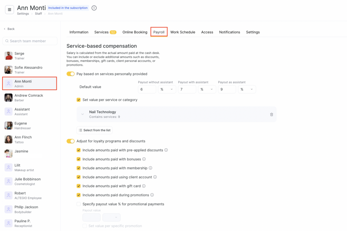Open the hamburger menu icon
The width and height of the screenshot is (347, 231).
coord(9,10)
